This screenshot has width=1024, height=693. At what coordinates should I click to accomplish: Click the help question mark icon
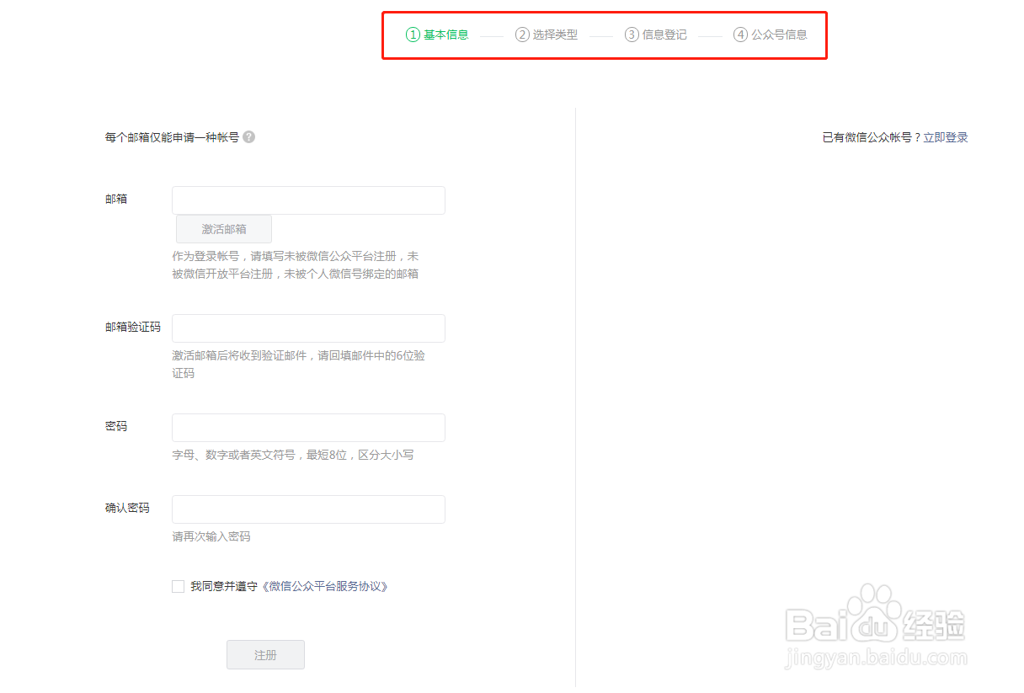coord(248,137)
